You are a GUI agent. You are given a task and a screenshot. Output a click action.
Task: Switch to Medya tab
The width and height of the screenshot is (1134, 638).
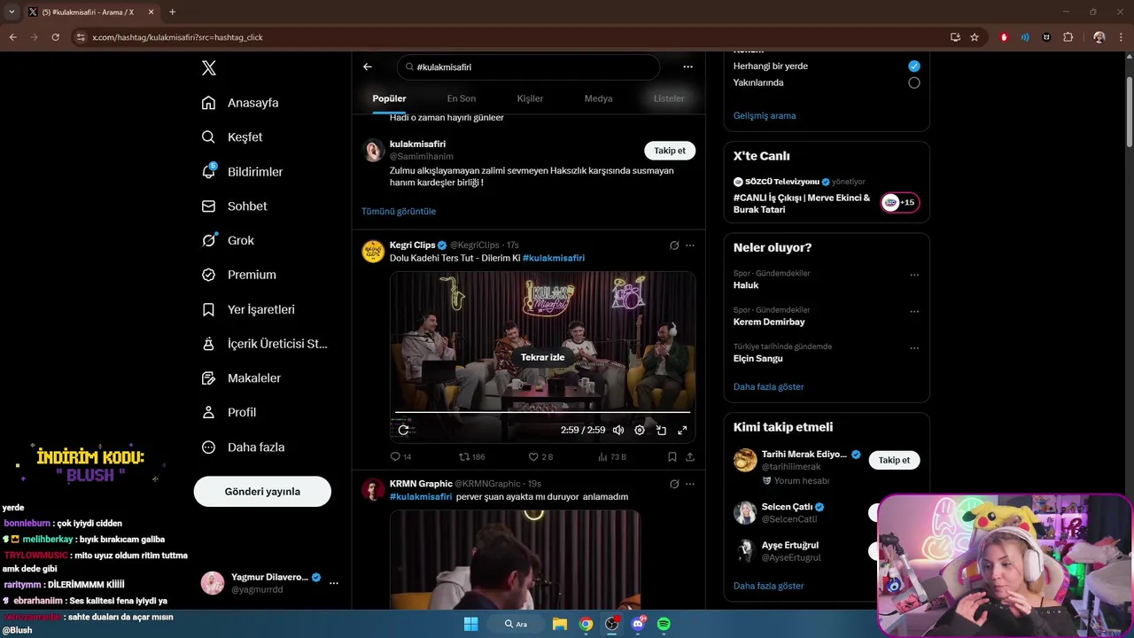tap(598, 98)
